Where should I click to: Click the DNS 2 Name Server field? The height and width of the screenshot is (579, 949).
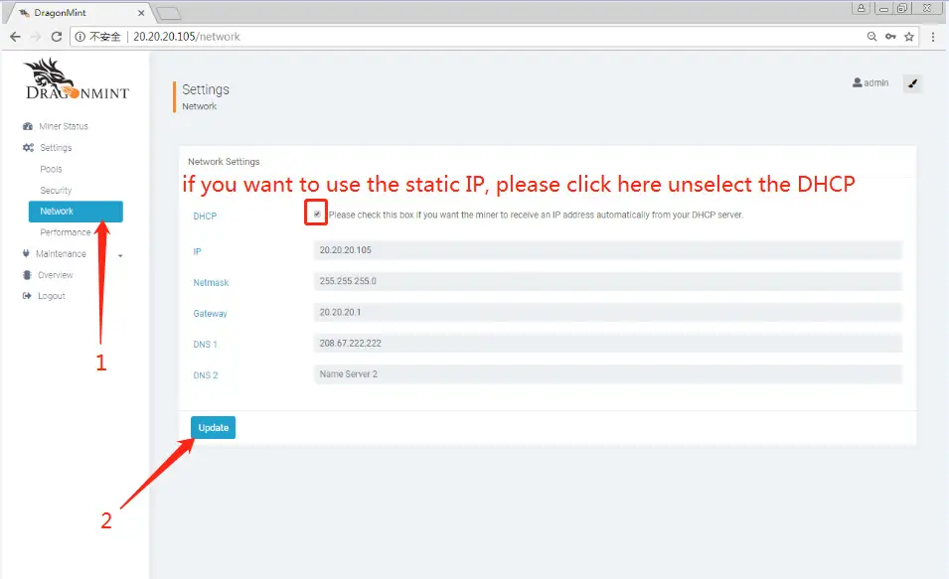(608, 374)
